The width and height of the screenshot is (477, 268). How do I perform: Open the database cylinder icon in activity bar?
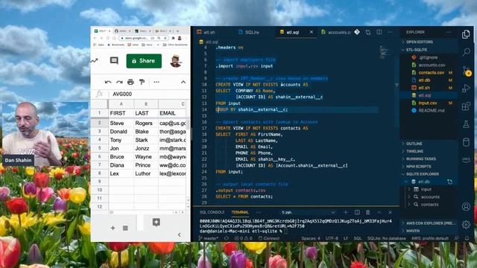tap(466, 142)
